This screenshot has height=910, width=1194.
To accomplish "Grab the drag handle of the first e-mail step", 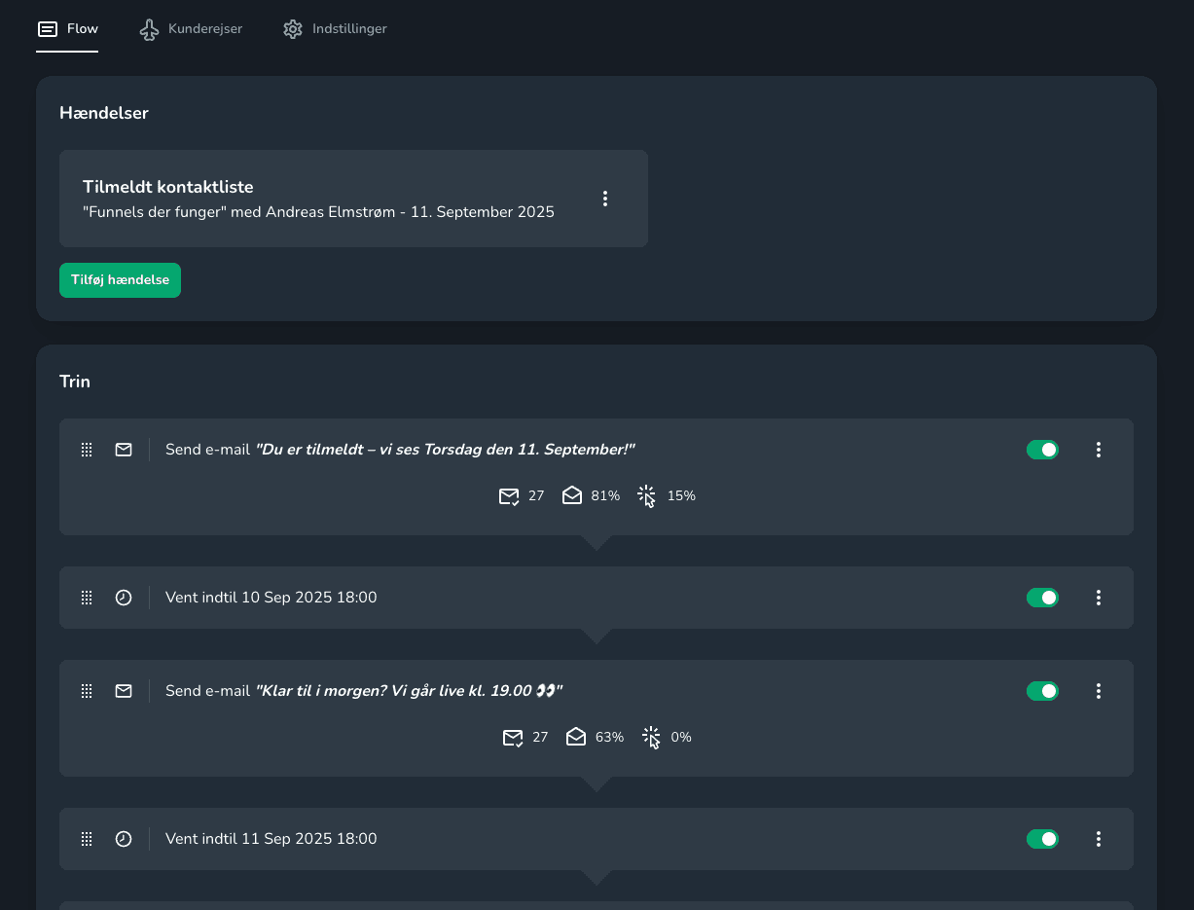I will click(x=86, y=450).
